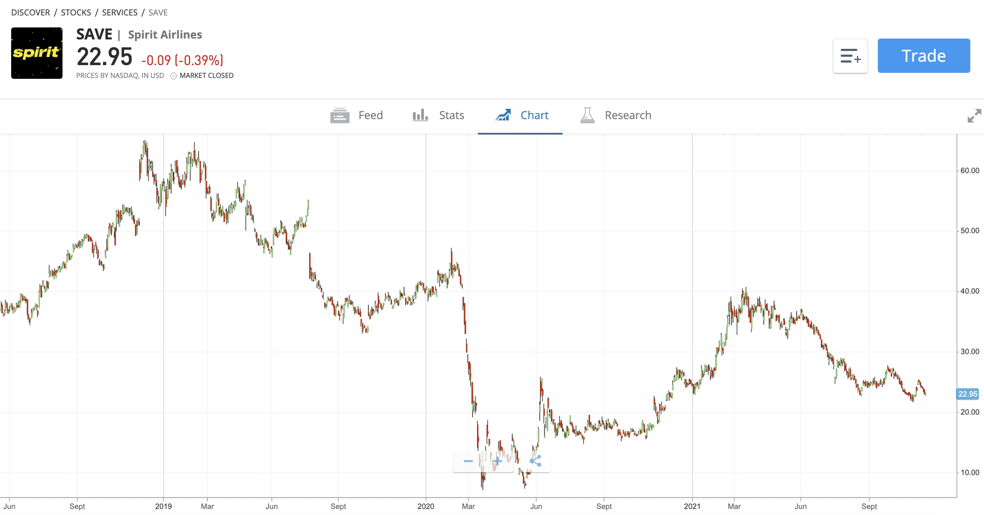This screenshot has height=515, width=984.
Task: Click the 22.95 current price label on axis
Action: 967,394
